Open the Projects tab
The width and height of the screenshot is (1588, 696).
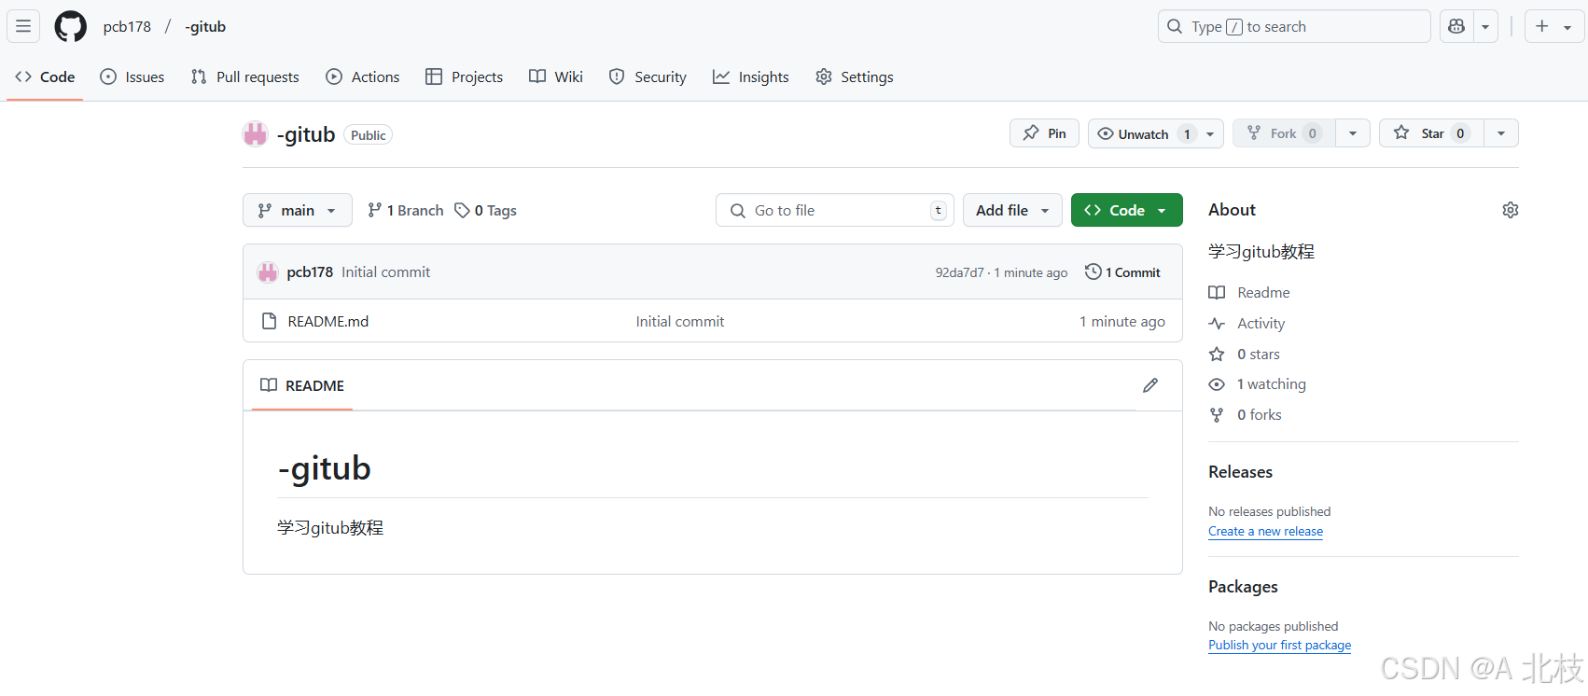(464, 77)
